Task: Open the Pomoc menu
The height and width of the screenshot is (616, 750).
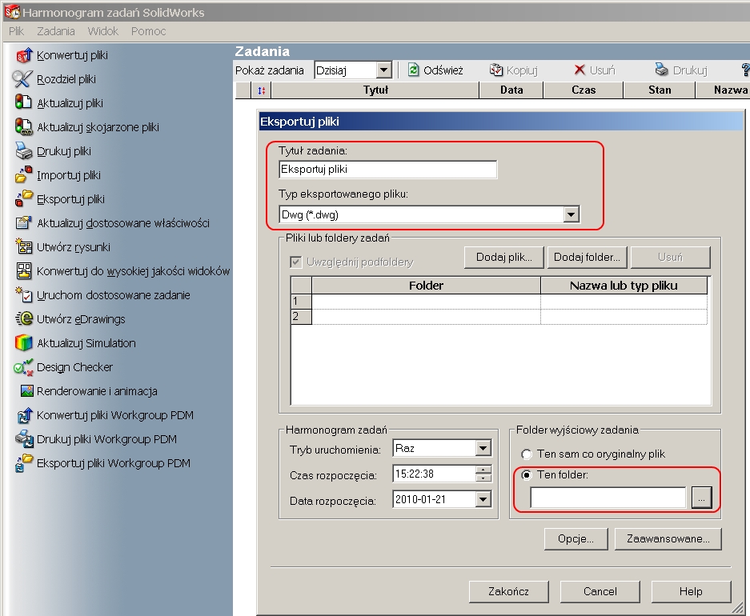Action: tap(149, 31)
